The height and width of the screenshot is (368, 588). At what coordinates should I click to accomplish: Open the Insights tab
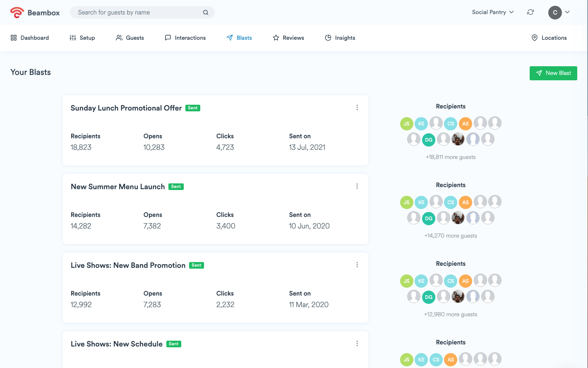click(340, 38)
